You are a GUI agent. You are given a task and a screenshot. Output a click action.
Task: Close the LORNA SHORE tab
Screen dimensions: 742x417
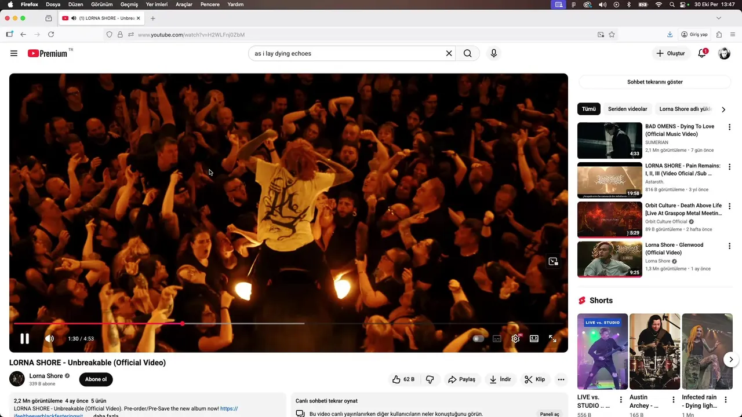[x=138, y=18]
